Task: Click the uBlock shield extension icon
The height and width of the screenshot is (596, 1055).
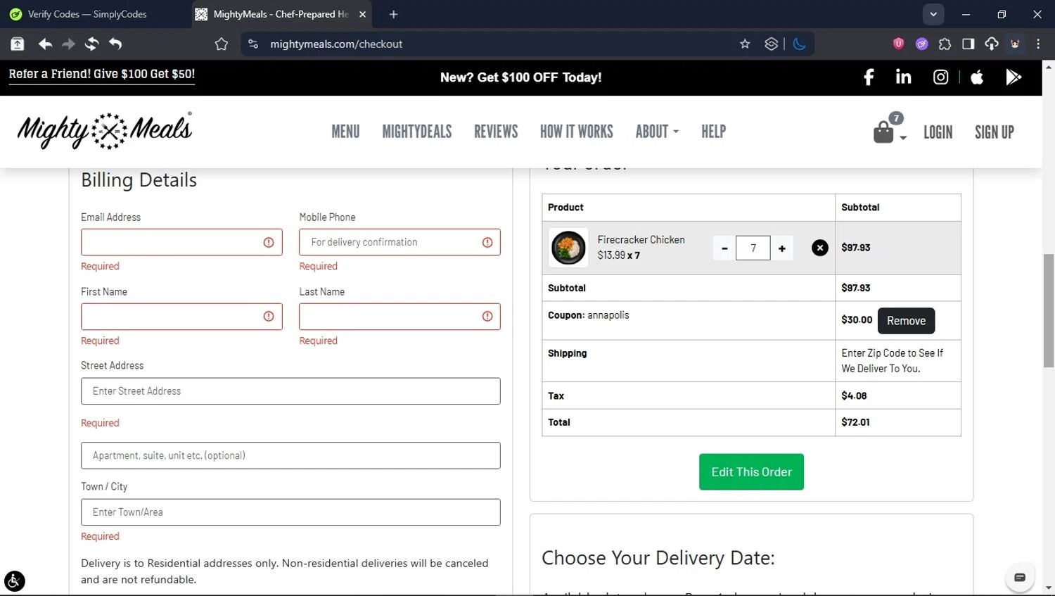Action: 898,44
